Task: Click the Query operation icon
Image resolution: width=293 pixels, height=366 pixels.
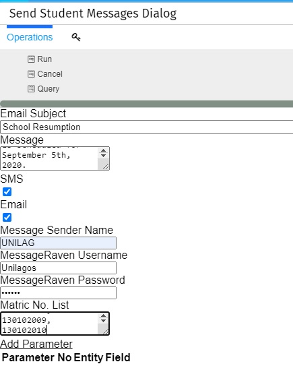Action: coord(31,89)
